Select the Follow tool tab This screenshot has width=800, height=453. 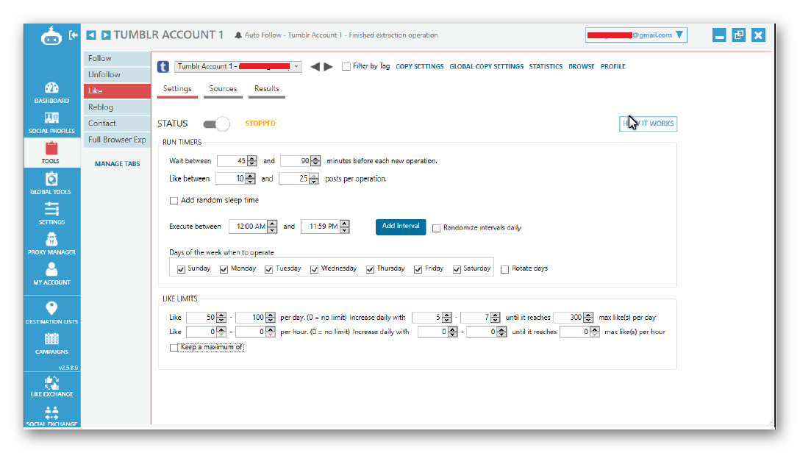[117, 58]
